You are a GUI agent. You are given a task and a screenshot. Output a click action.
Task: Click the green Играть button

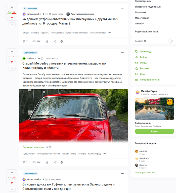point(154,131)
